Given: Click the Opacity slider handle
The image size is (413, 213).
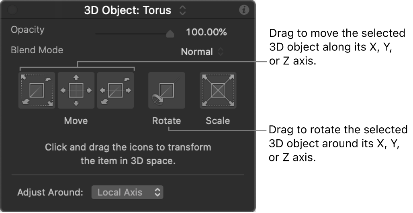Looking at the screenshot, I should (170, 34).
